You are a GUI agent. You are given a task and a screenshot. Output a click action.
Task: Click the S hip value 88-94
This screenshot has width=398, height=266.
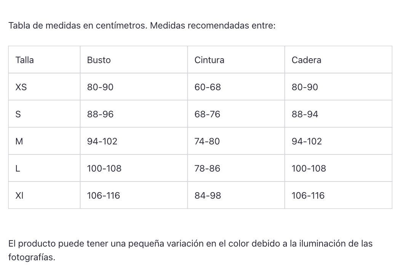tap(305, 114)
